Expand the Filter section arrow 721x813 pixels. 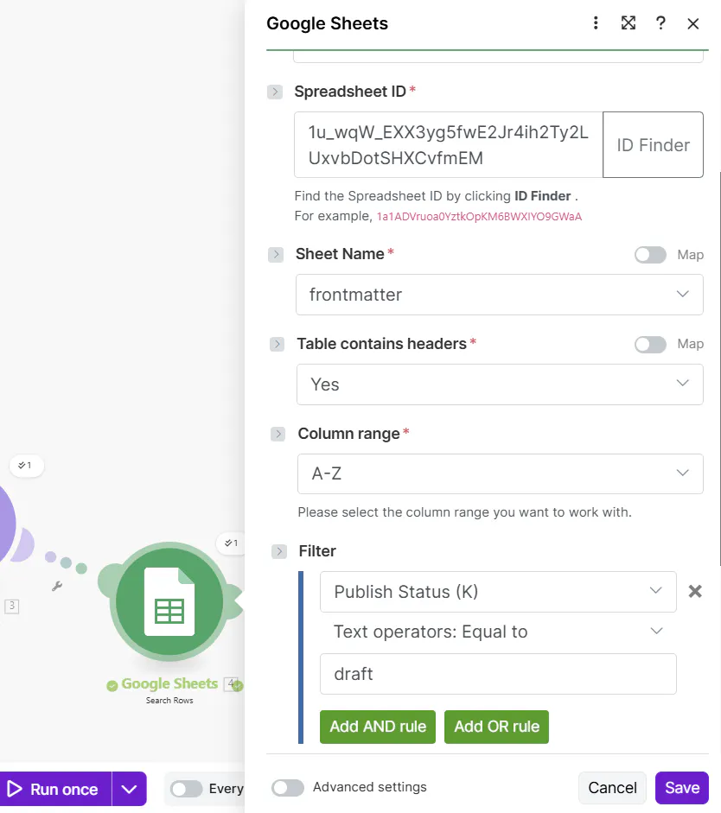pos(279,551)
